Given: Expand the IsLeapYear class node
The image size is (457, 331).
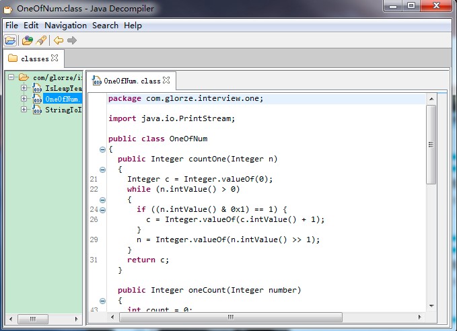Looking at the screenshot, I should coord(24,88).
